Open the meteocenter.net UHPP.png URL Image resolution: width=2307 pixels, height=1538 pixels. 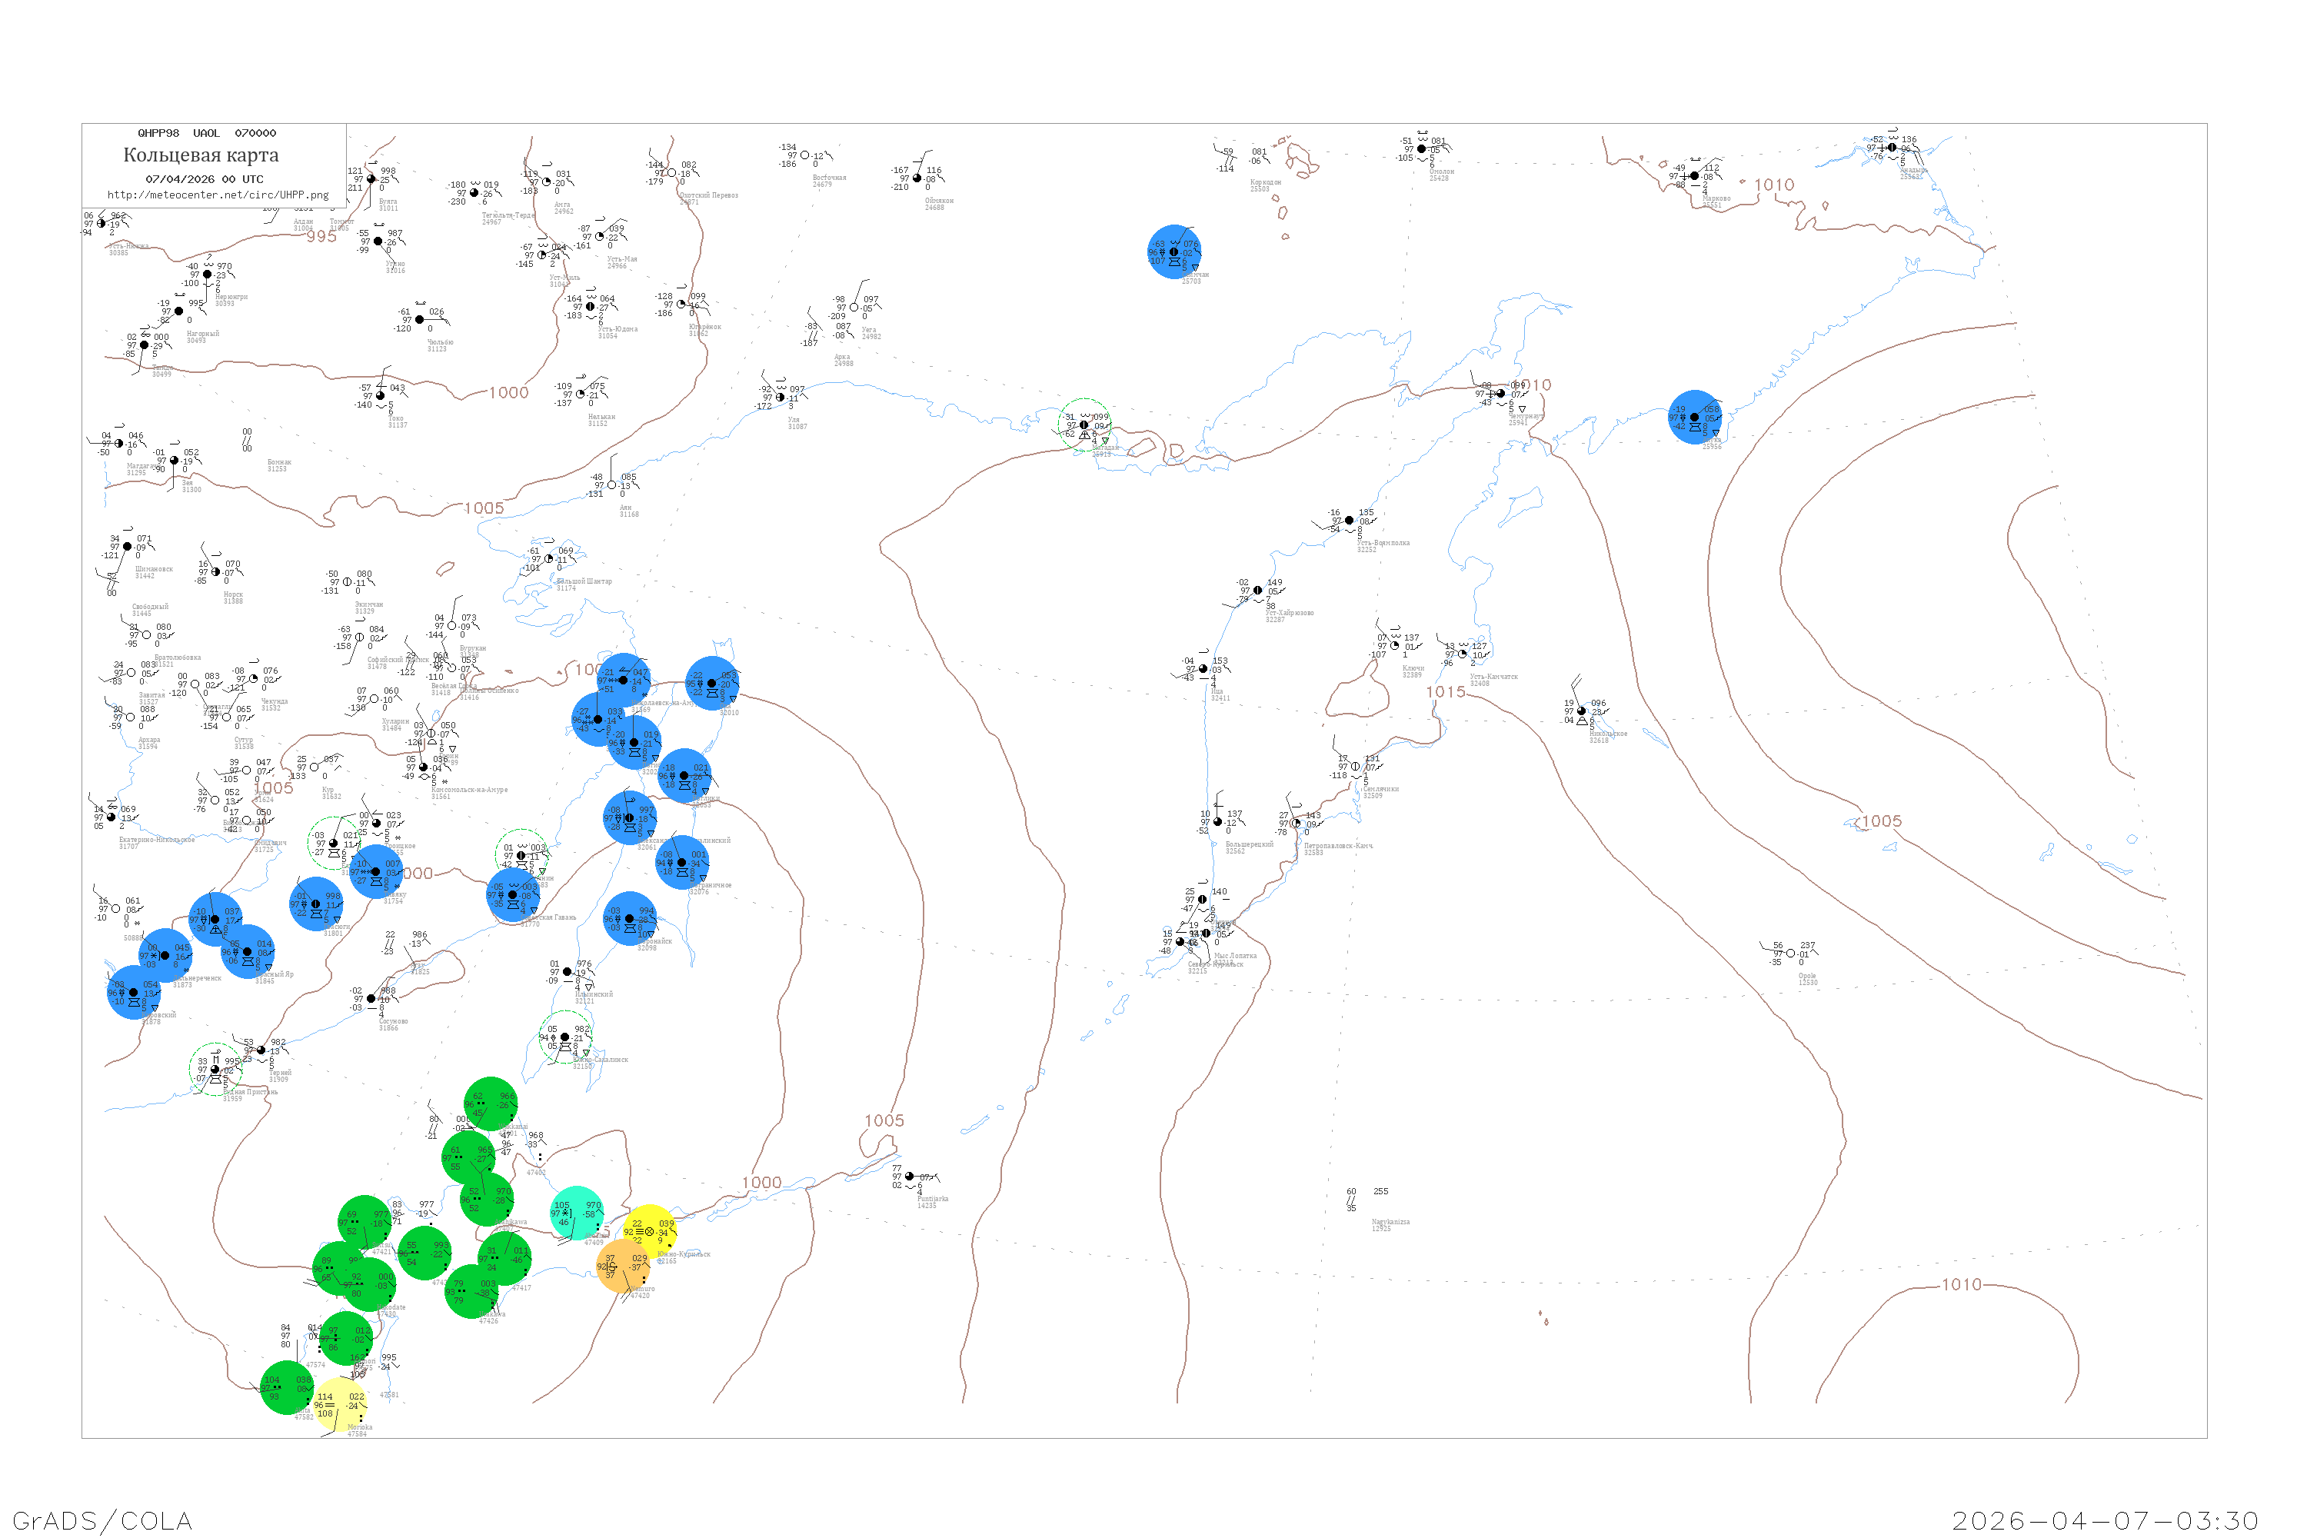[218, 195]
